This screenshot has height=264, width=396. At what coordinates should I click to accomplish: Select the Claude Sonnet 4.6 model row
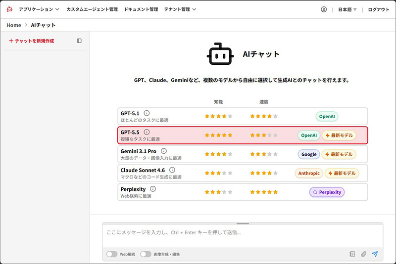243,173
